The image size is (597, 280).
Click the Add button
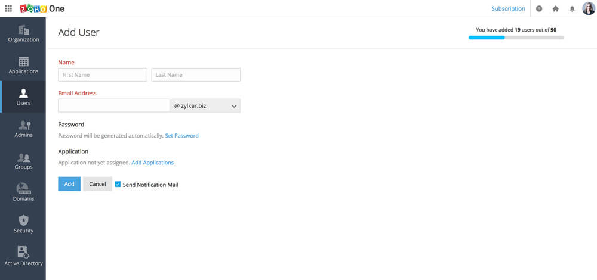(x=69, y=184)
